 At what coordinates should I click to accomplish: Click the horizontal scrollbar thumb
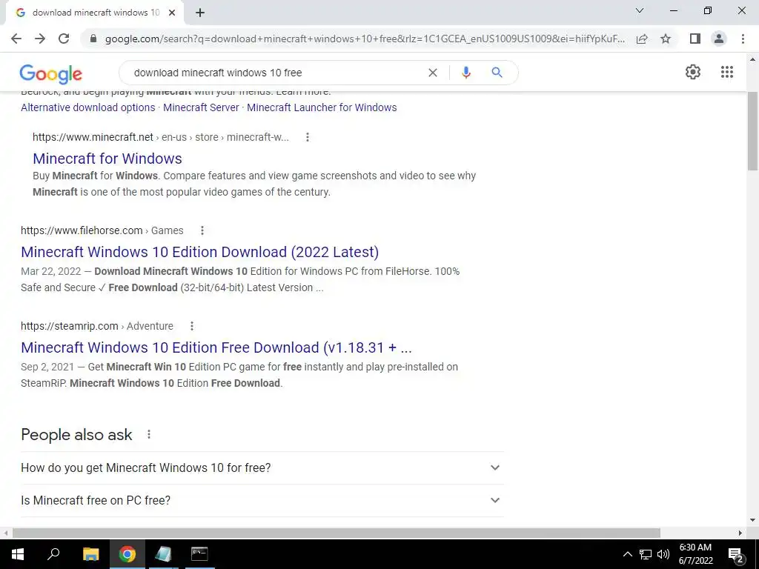tap(336, 533)
